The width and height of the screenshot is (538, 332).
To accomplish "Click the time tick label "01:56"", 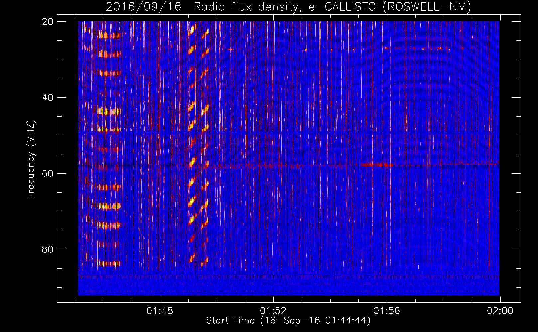I will pyautogui.click(x=387, y=311).
